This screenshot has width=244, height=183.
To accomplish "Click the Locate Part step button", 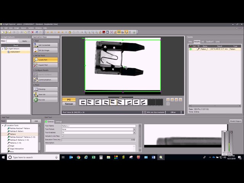I will 45,60.
